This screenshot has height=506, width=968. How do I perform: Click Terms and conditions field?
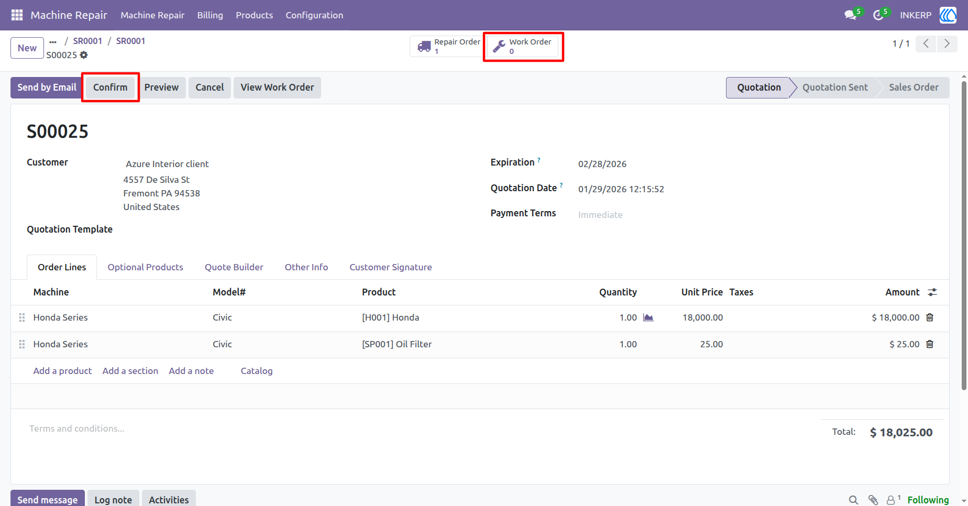pos(76,428)
